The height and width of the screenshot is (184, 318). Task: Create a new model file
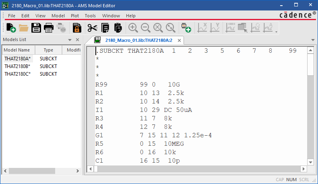[x=11, y=28]
